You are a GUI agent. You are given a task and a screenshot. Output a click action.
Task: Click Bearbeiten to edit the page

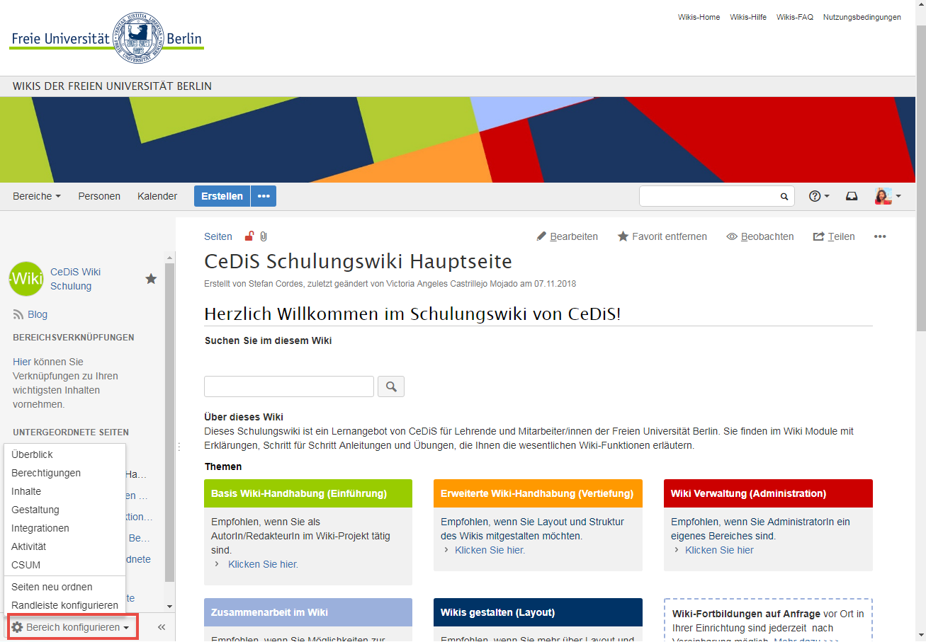[x=567, y=236]
